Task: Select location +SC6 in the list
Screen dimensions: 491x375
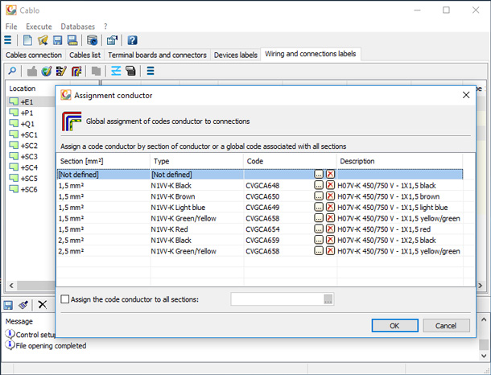Action: [29, 189]
